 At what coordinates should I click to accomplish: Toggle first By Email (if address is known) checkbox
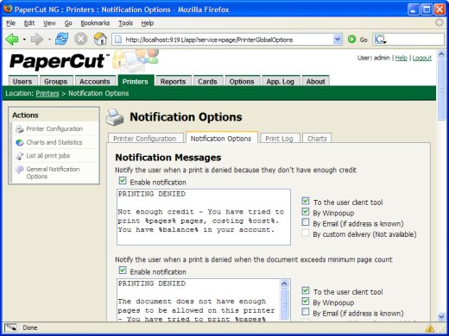306,222
